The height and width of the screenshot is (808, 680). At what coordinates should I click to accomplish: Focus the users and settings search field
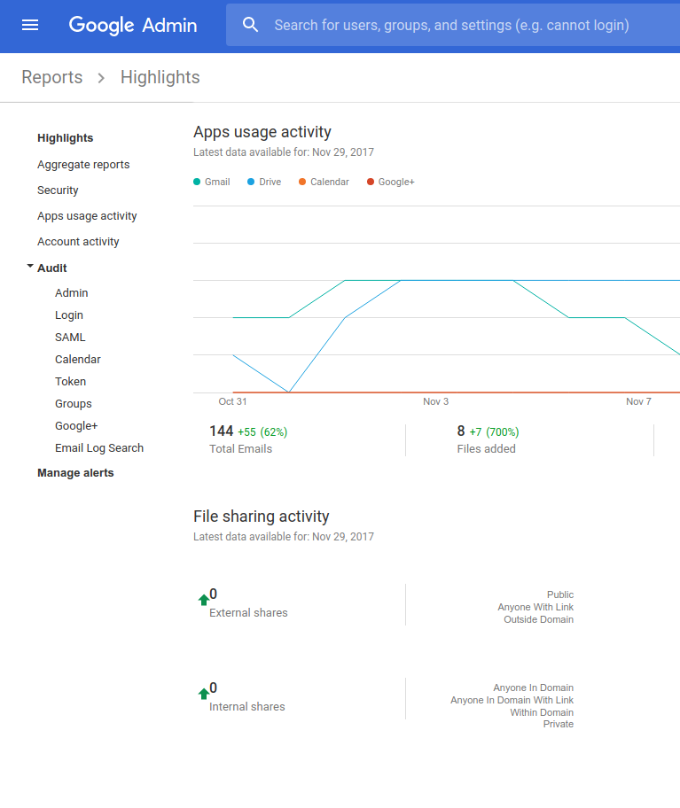pos(452,25)
